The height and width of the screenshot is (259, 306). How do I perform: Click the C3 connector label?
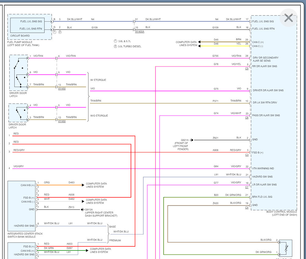coord(247,155)
